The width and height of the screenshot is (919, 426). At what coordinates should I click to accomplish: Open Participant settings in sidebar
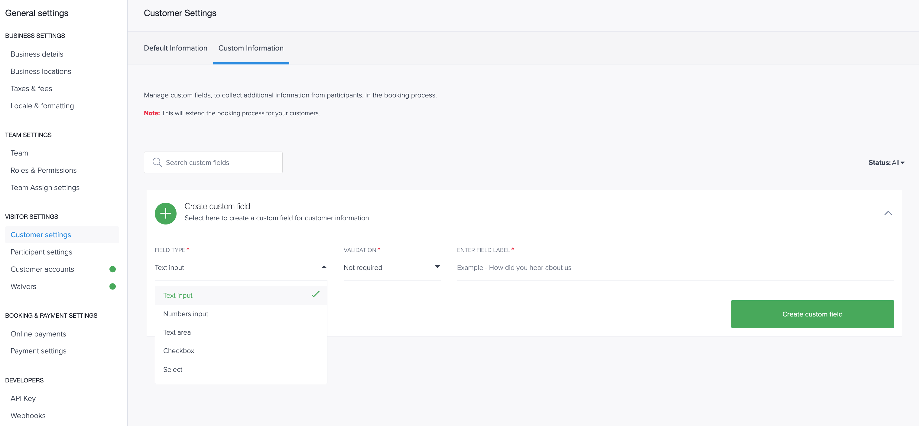pos(41,252)
